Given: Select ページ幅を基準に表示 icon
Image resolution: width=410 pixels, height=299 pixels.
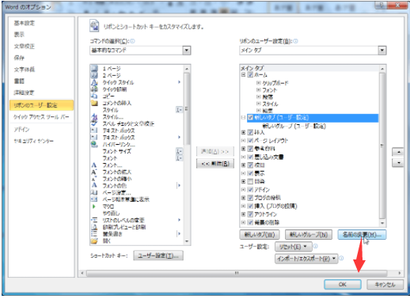Looking at the screenshot, I should (94, 199).
